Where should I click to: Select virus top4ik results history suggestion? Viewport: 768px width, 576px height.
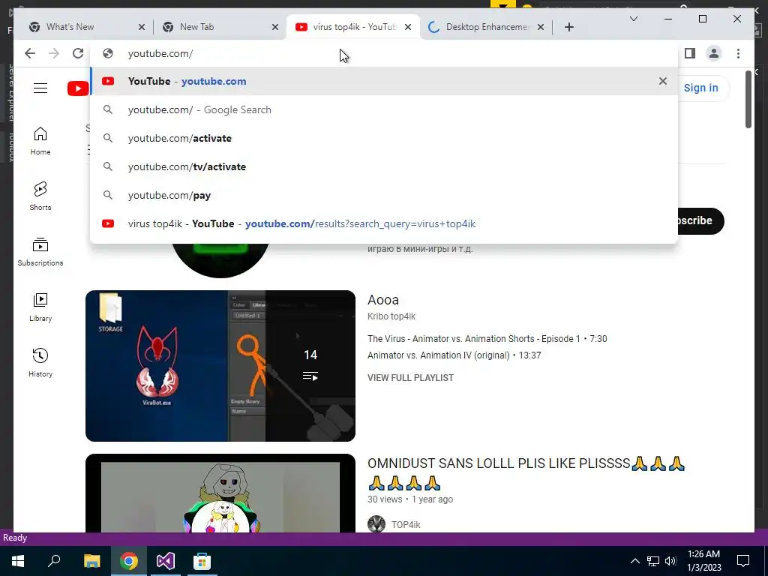384,223
